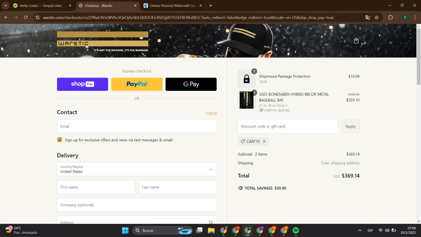
Task: Open the ESP language indicator
Action: tap(370, 231)
